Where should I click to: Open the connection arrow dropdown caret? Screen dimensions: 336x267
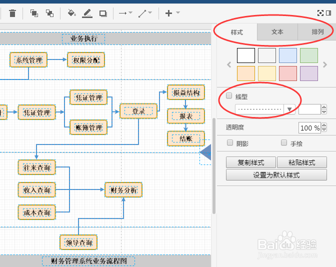click(x=130, y=12)
